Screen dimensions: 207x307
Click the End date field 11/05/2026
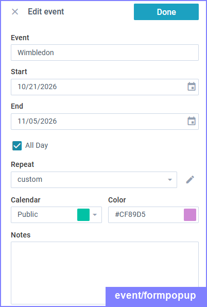[105, 122]
